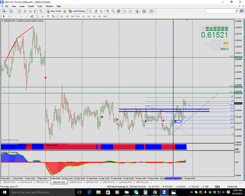Viewport: 245px width, 196px height.
Task: Switch to H1 timeframe
Action: (83, 16)
